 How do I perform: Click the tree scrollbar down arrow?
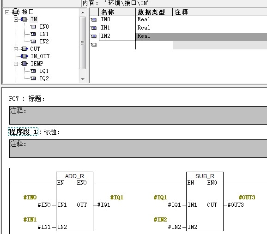83,79
